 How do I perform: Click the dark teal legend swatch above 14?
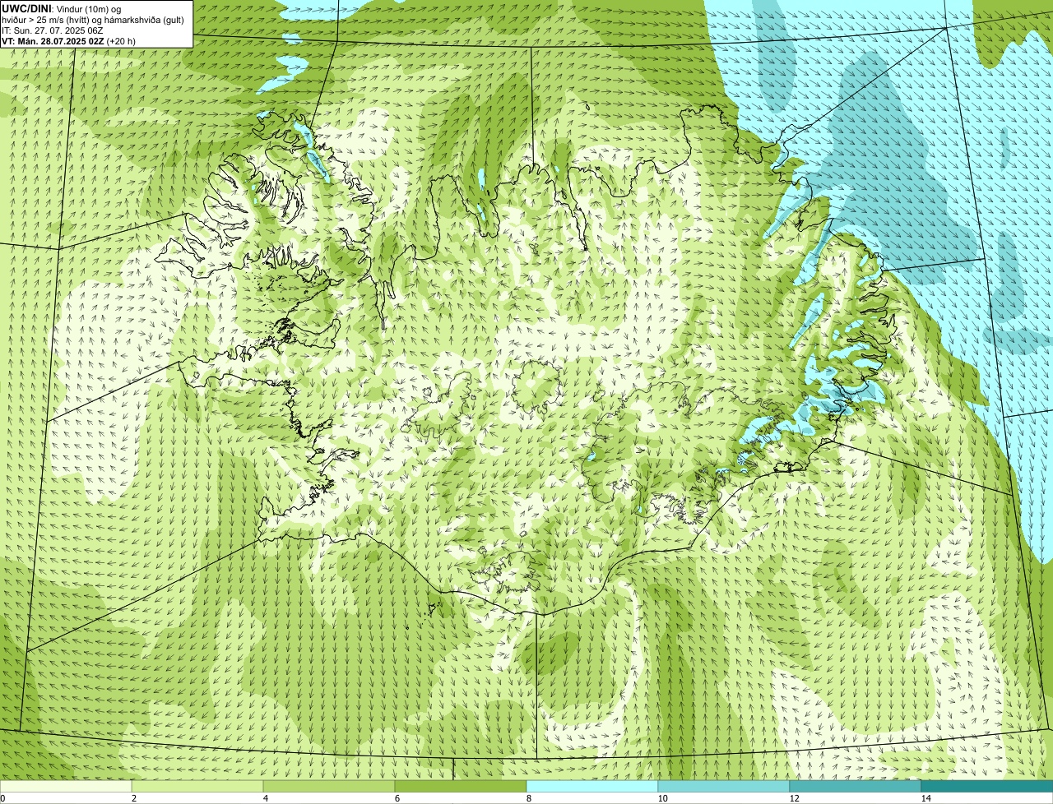tap(987, 786)
